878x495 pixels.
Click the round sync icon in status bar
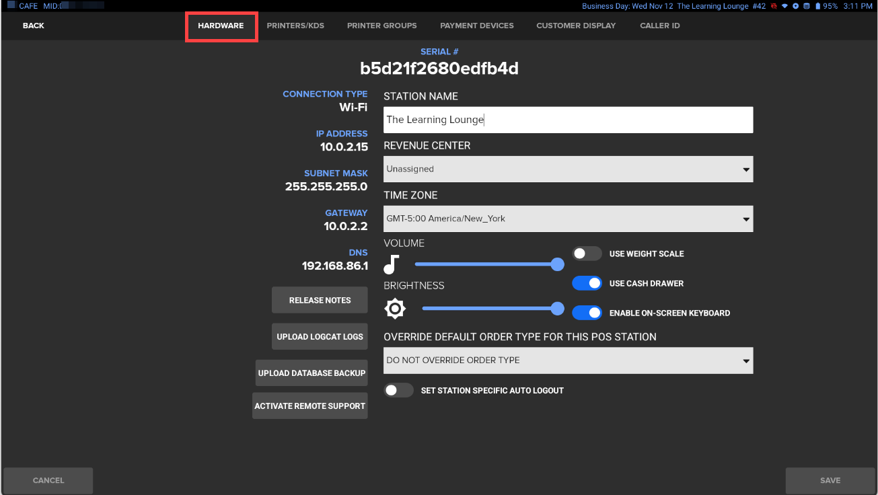(x=795, y=6)
